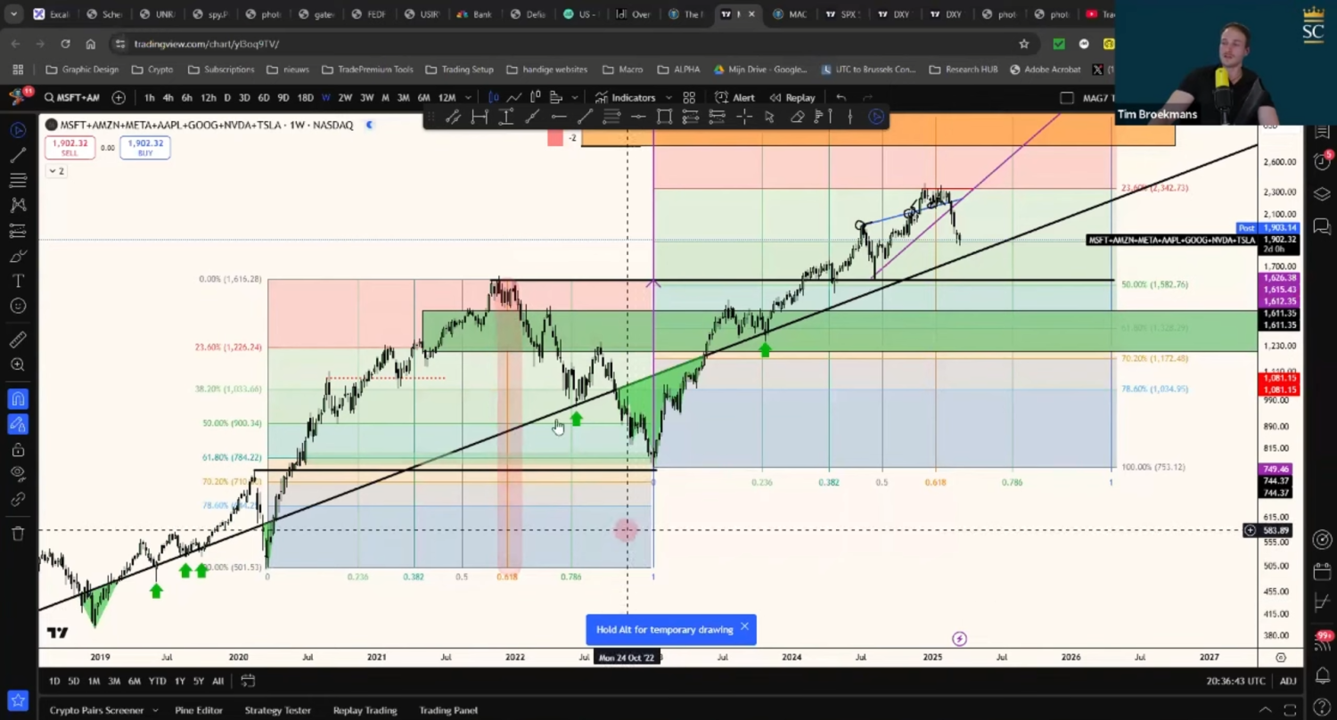Toggle Lock All Drawings padlock
The height and width of the screenshot is (720, 1337).
point(17,450)
